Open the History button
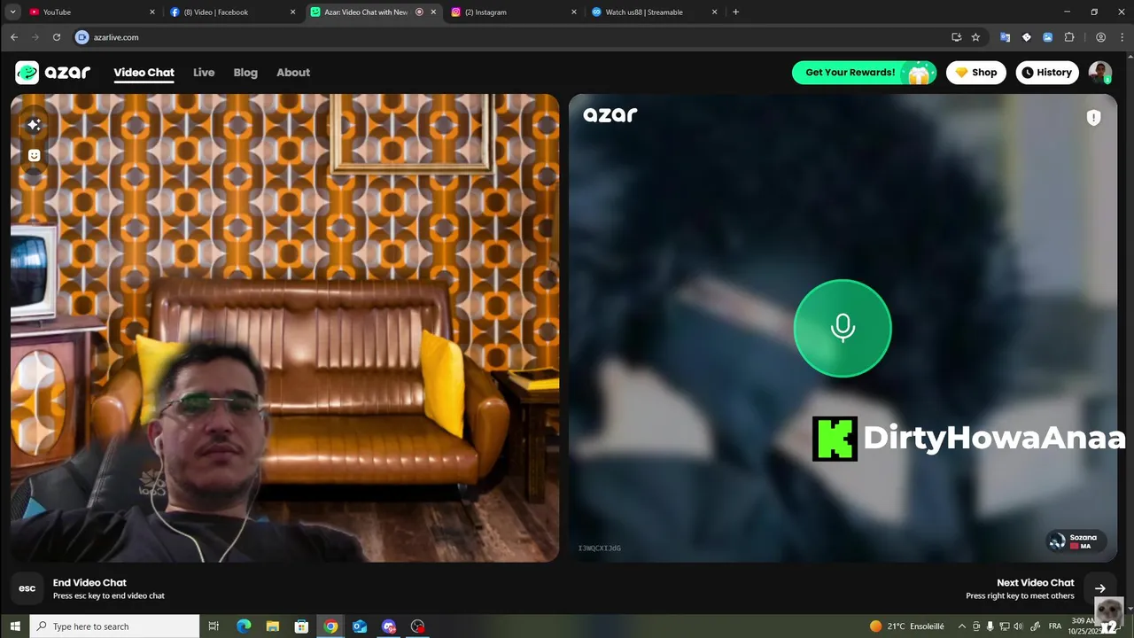 [1047, 73]
